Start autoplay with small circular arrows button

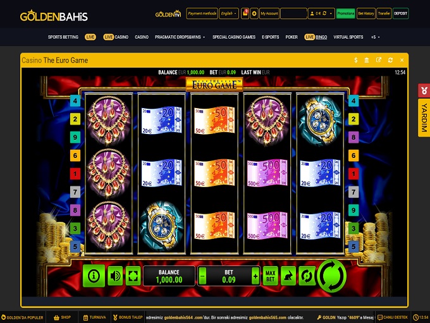point(306,276)
